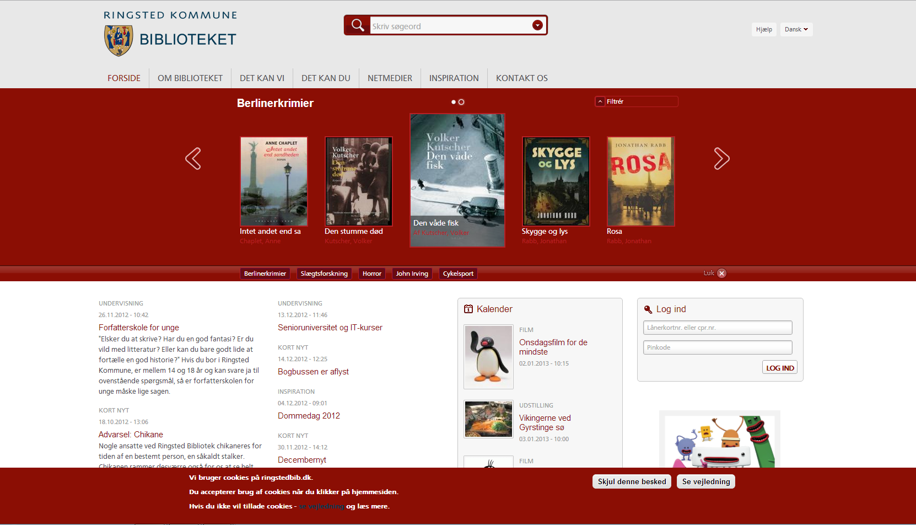Click the 'Skygge og lys' title link

click(x=545, y=232)
